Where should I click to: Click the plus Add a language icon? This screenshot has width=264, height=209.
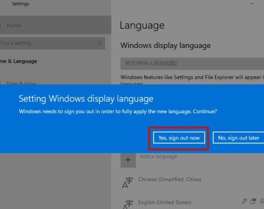(x=128, y=160)
